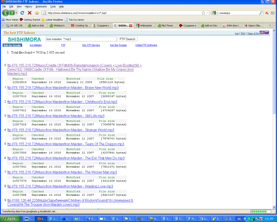The height and width of the screenshot is (222, 277).
Task: Click the vertical scrollbar thumb
Action: (x=274, y=74)
